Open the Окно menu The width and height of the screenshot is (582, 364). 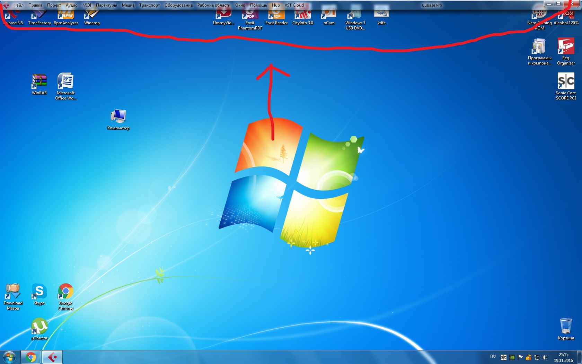click(x=240, y=5)
